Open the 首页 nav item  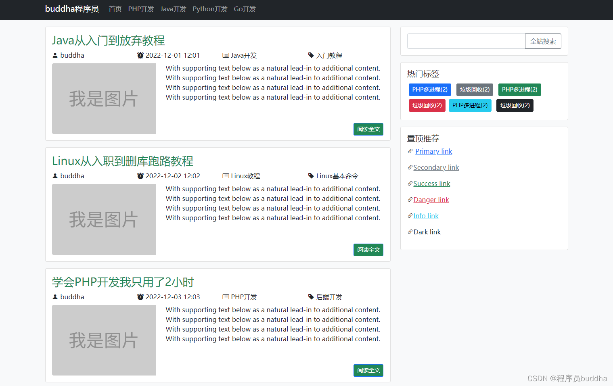pyautogui.click(x=115, y=9)
